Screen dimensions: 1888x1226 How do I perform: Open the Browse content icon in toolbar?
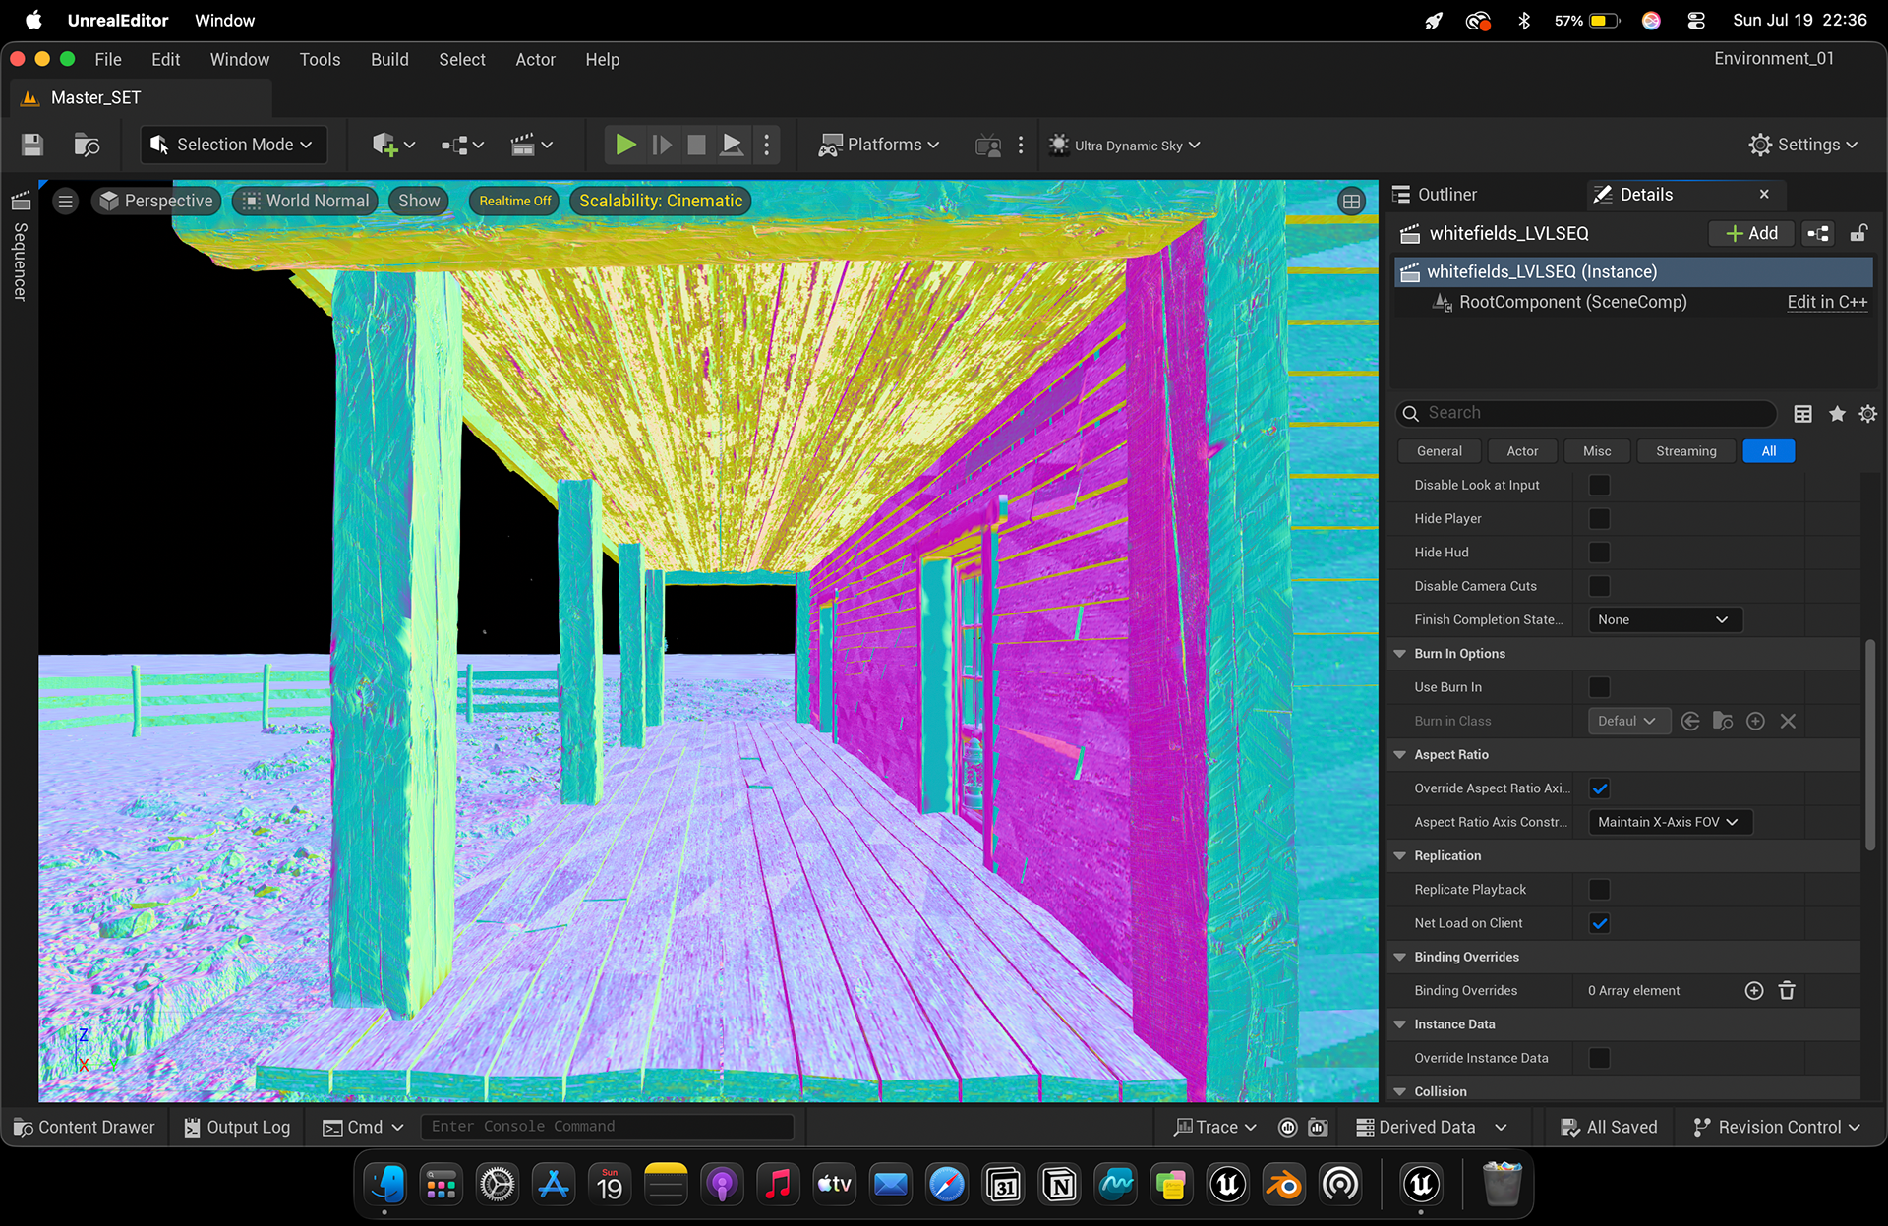coord(87,146)
